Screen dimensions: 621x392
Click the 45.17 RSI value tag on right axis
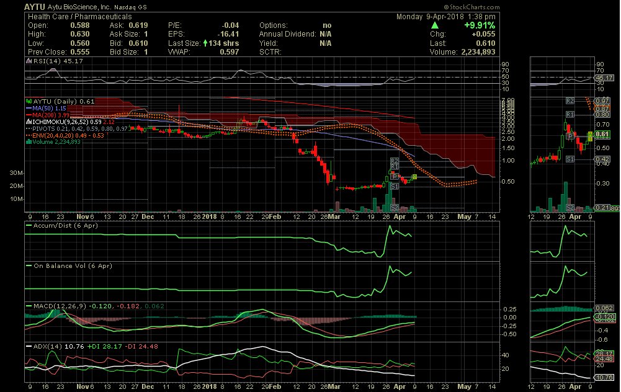click(604, 78)
